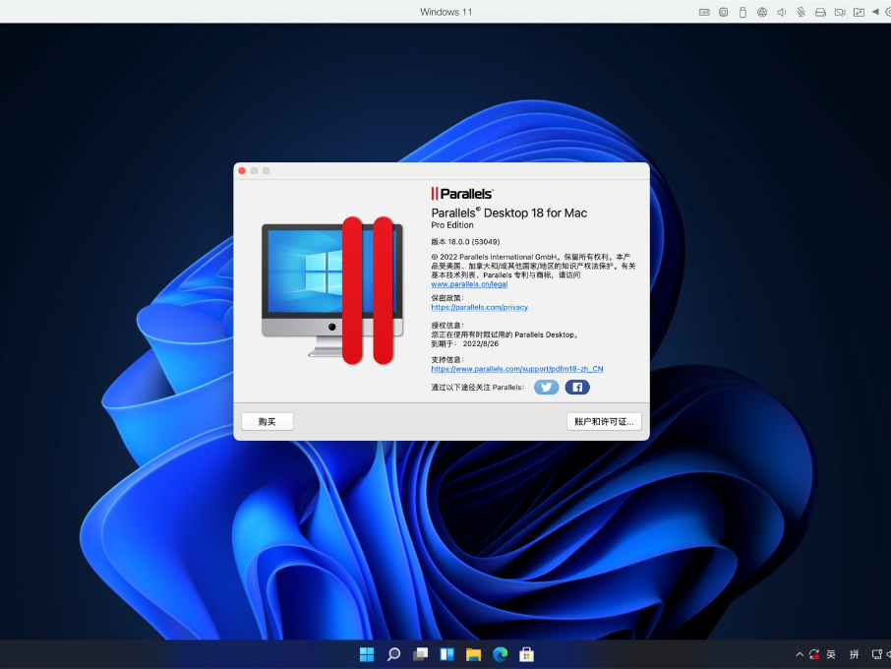Image resolution: width=891 pixels, height=669 pixels.
Task: Mute VM audio via the speaker icon
Action: [781, 12]
